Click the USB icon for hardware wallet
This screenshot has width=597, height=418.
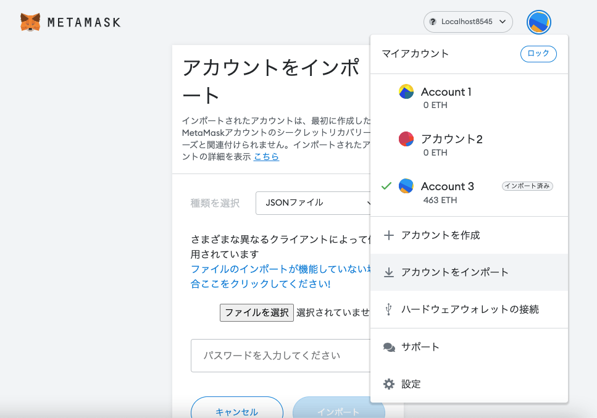pos(389,309)
